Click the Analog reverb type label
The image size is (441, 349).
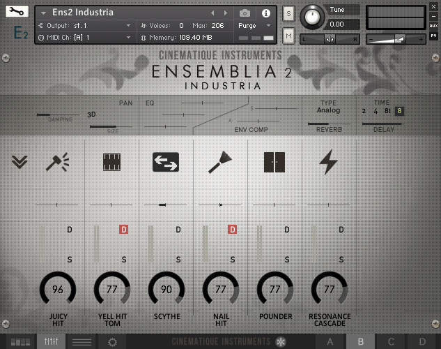coord(329,110)
